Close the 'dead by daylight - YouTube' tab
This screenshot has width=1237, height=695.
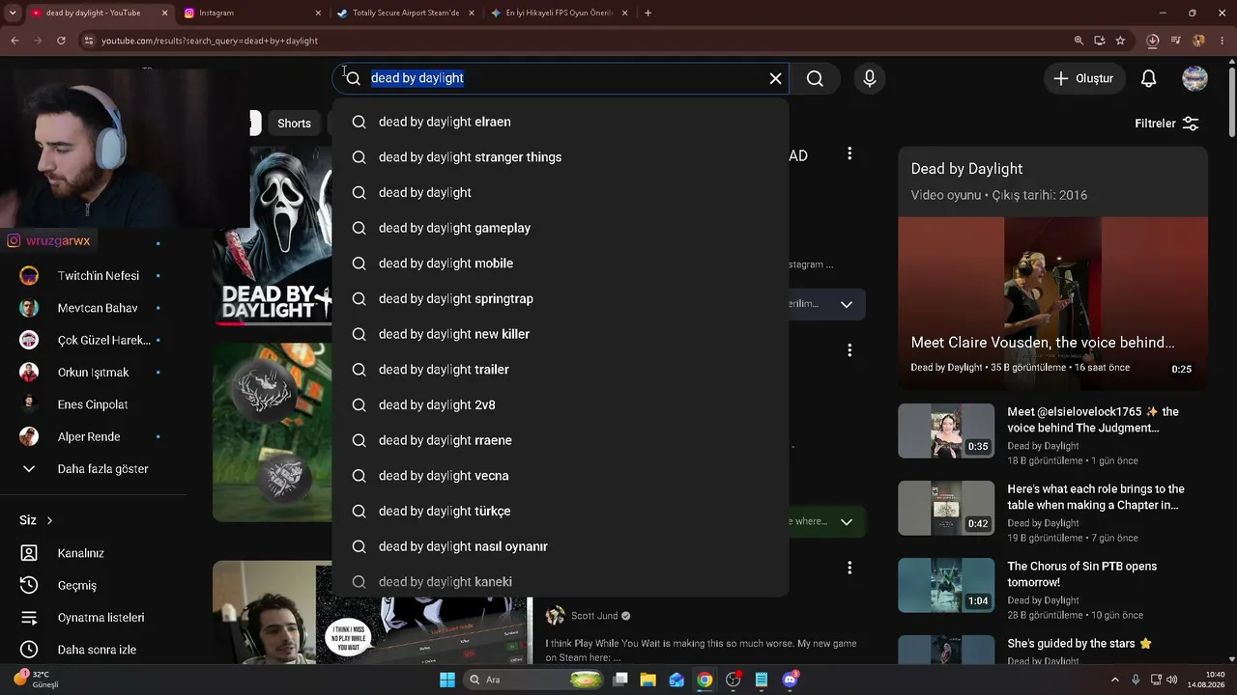165,13
